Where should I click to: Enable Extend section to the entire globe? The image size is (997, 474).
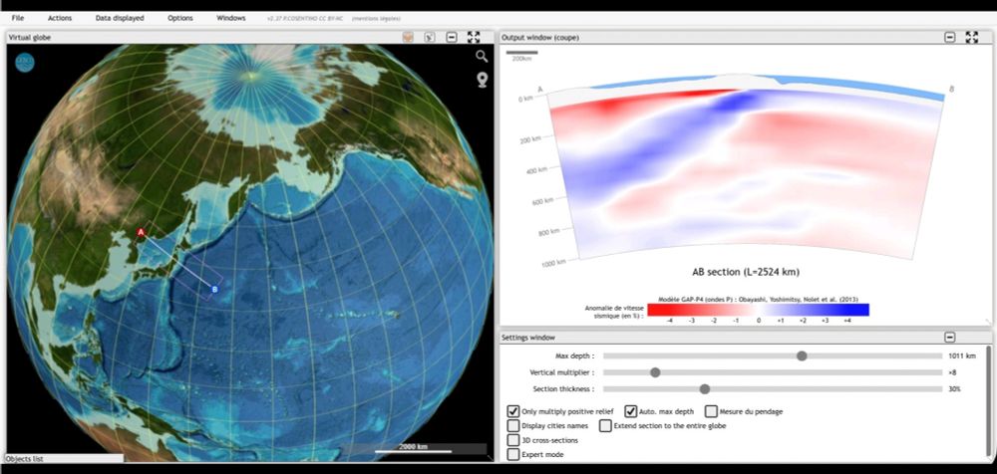click(x=605, y=426)
